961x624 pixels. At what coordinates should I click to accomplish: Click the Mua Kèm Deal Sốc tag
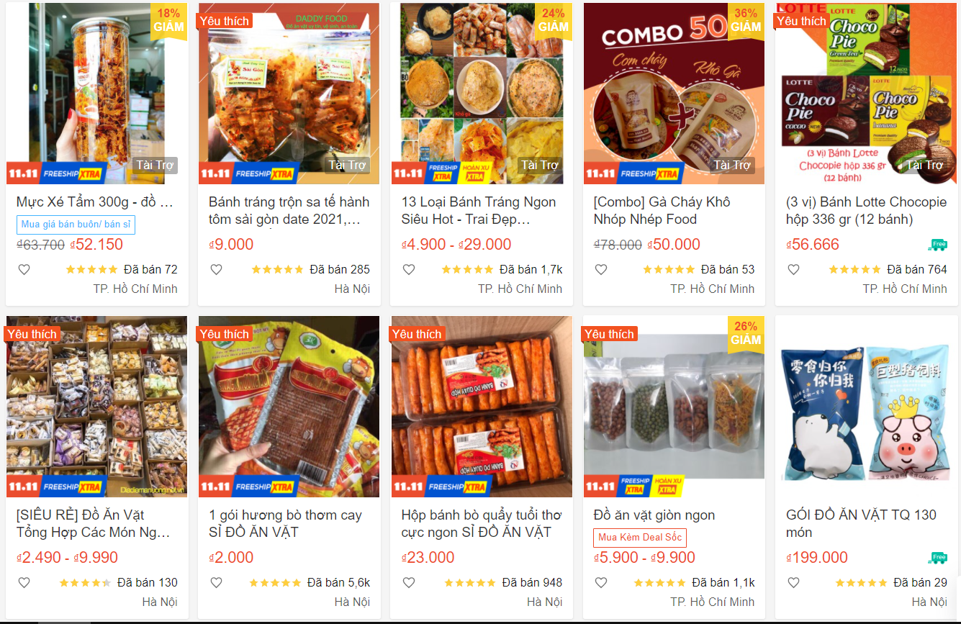(640, 538)
